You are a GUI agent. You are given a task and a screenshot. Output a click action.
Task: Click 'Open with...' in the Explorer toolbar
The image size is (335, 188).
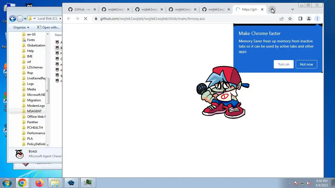tap(48, 27)
